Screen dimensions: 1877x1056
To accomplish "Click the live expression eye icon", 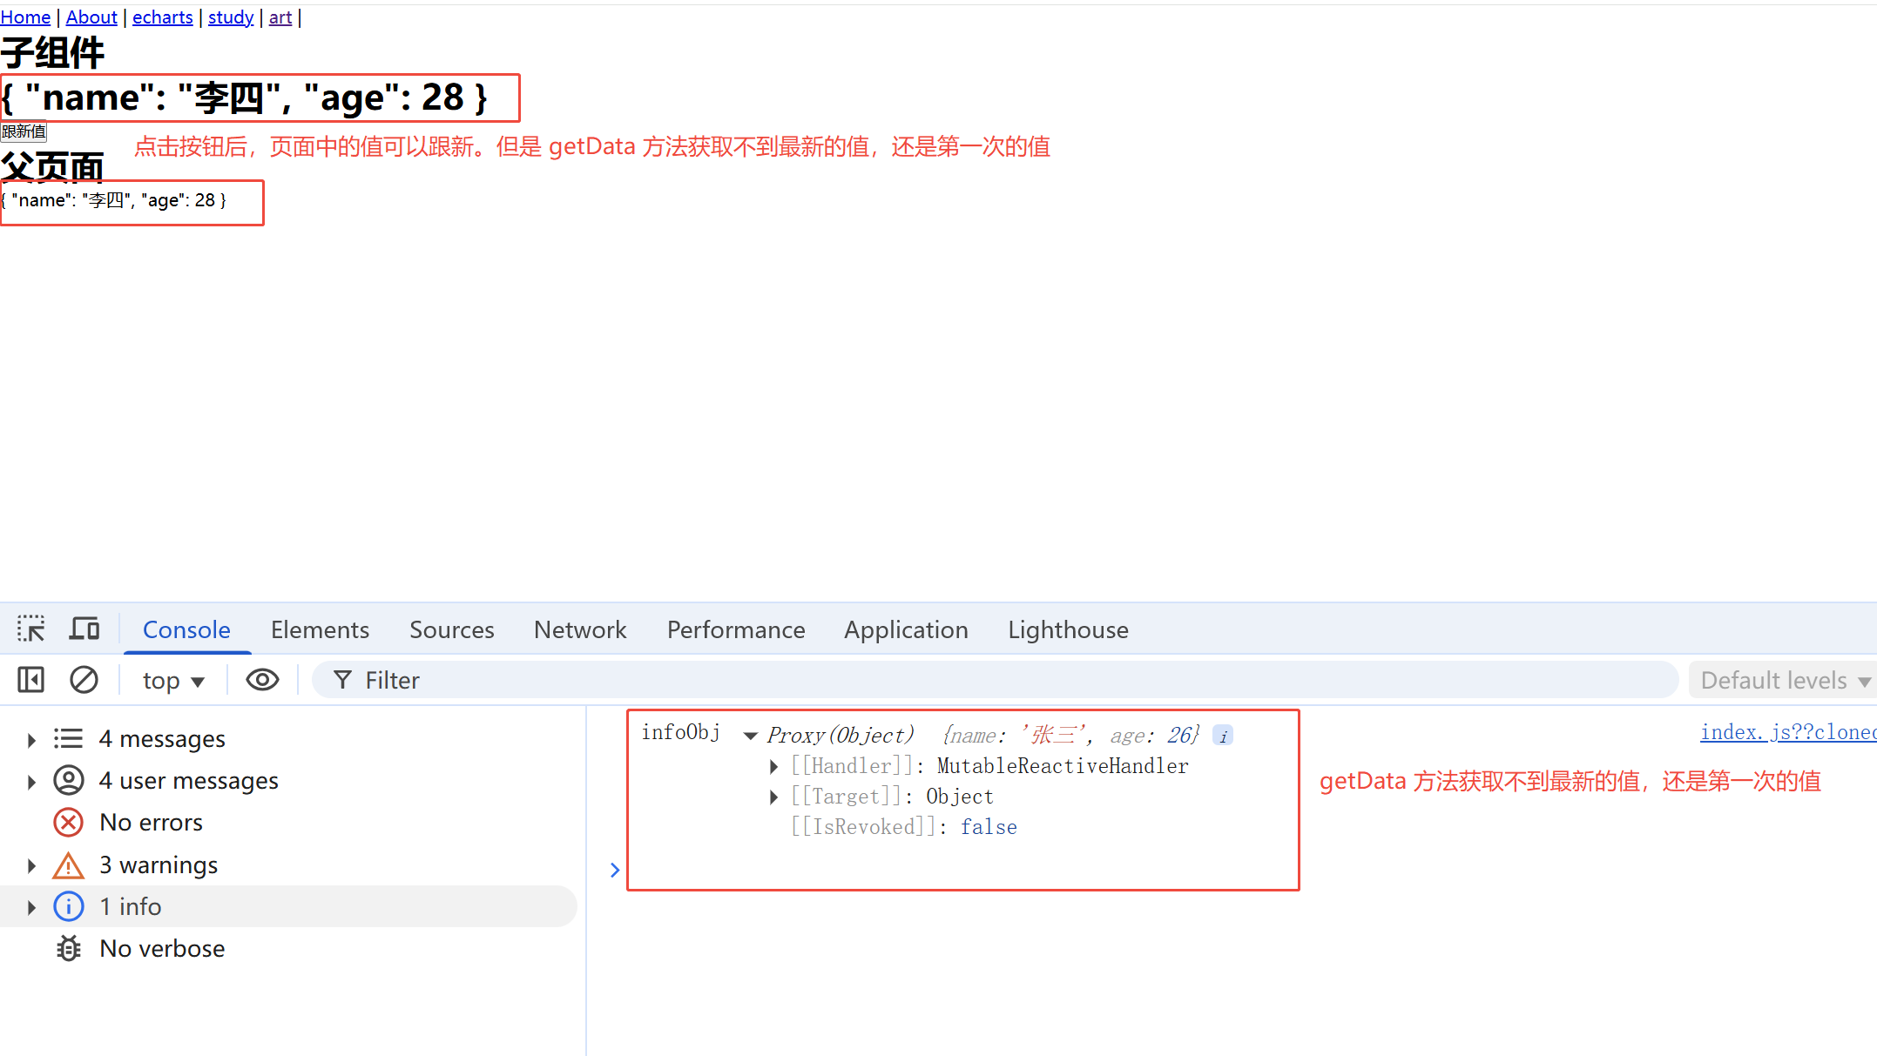I will click(x=262, y=680).
